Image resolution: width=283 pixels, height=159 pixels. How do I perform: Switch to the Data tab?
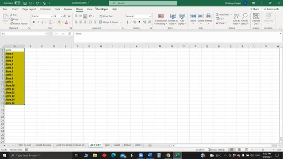coord(57,9)
